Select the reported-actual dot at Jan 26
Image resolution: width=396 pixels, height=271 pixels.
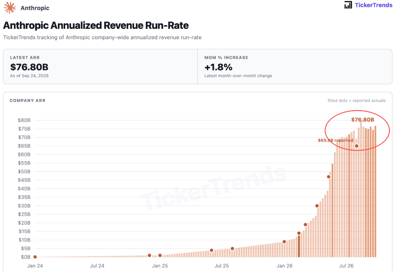click(285, 242)
